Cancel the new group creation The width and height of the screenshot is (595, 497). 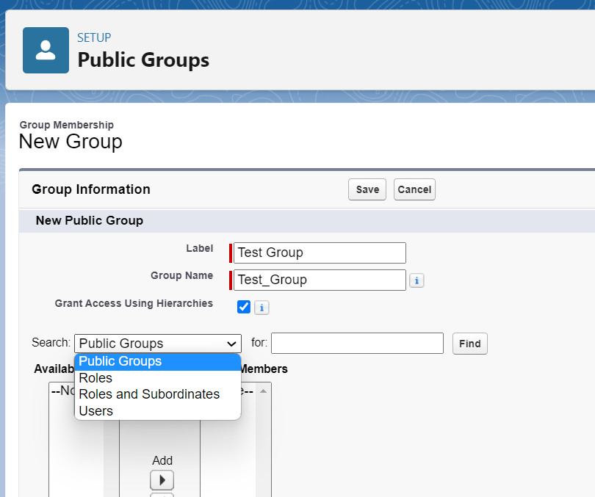pos(414,189)
